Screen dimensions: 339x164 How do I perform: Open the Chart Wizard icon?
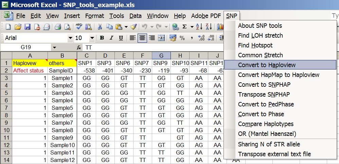click(x=220, y=27)
